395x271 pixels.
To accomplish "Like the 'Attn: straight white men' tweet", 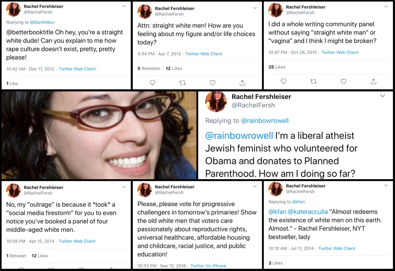I will [x=212, y=83].
